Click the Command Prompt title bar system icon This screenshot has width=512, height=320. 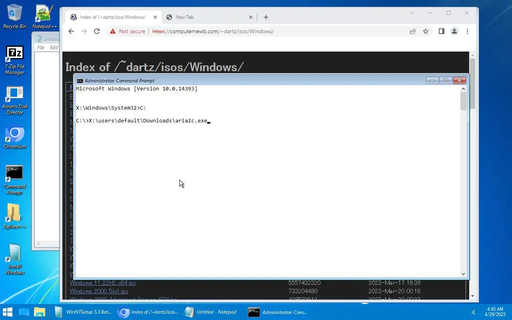coord(80,80)
